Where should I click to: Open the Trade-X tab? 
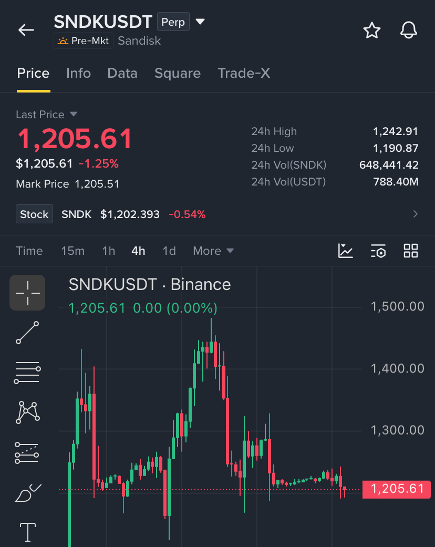pyautogui.click(x=244, y=73)
